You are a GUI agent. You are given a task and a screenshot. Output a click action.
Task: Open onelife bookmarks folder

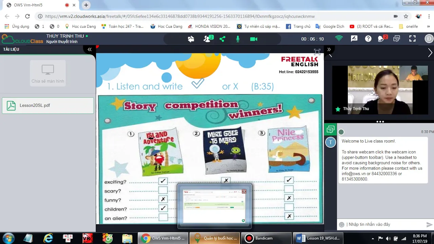coord(409,26)
